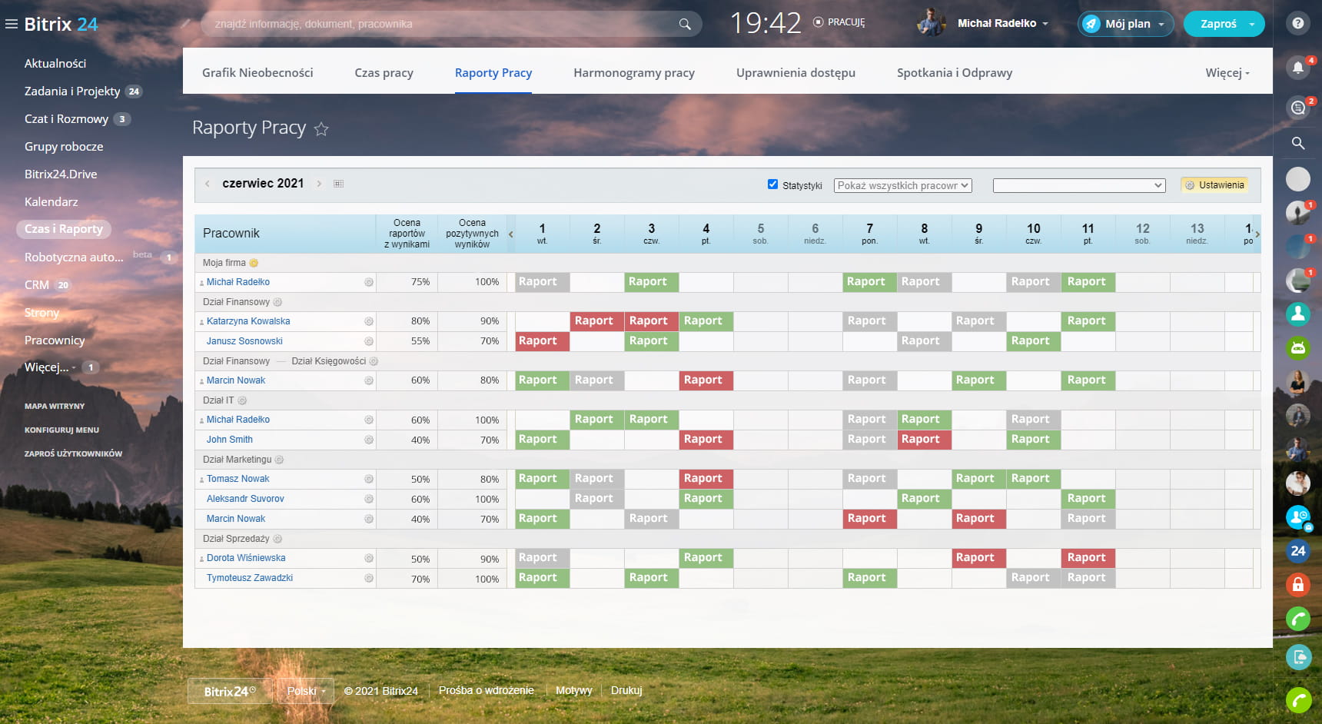Open the month calendar picker icon
The width and height of the screenshot is (1322, 724).
coord(338,184)
